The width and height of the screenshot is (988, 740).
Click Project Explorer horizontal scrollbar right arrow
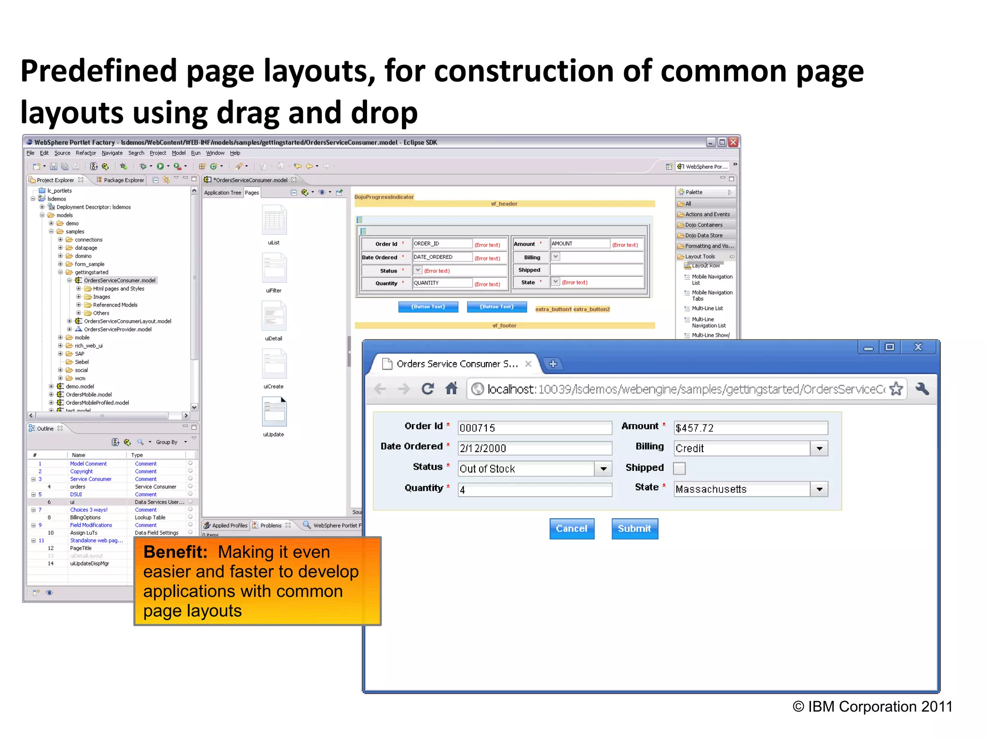click(x=186, y=416)
